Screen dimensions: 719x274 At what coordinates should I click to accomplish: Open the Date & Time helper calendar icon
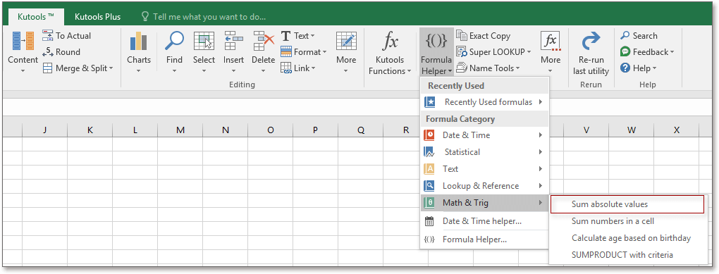point(429,222)
